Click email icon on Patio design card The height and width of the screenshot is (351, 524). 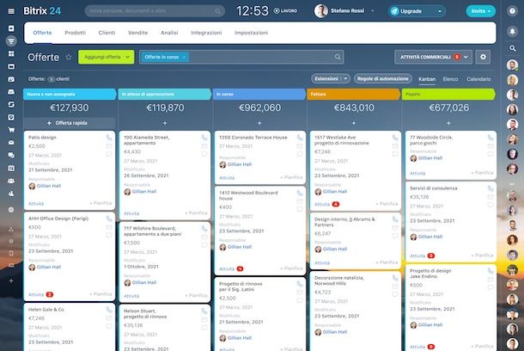109,146
